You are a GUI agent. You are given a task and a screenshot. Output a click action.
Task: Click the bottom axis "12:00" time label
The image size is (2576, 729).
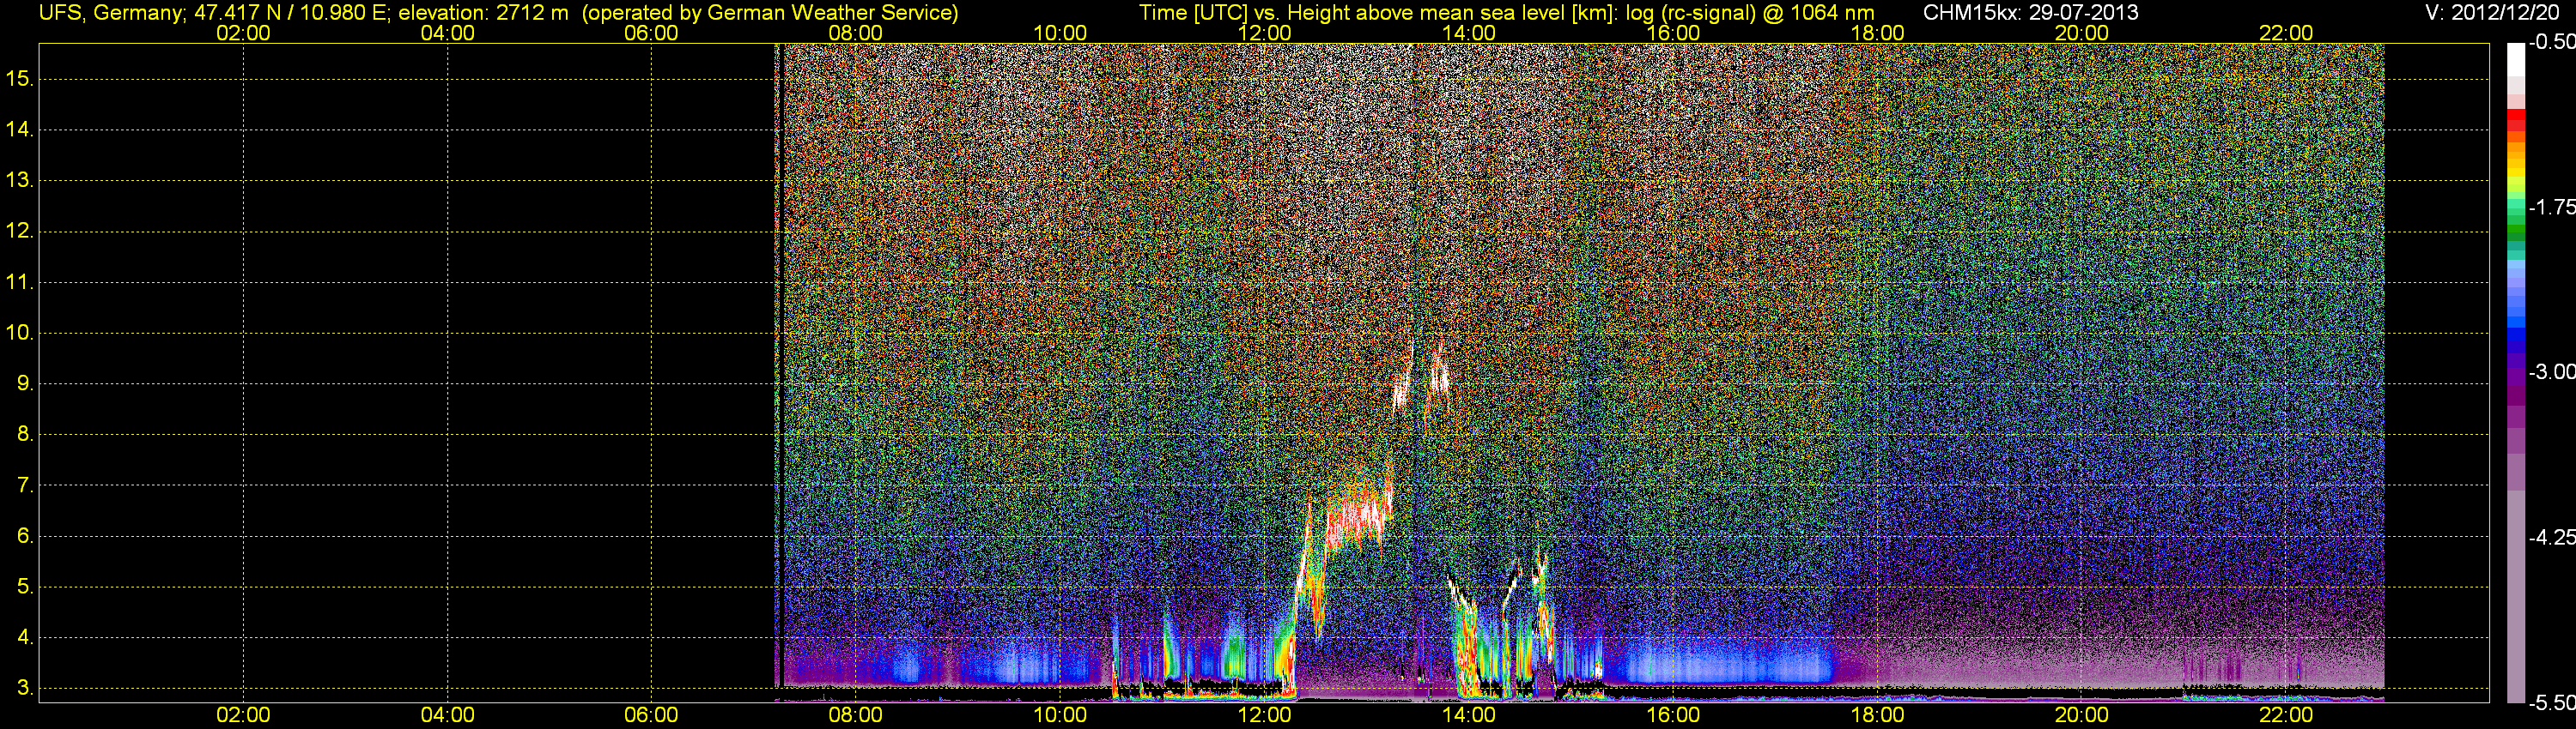[1265, 715]
